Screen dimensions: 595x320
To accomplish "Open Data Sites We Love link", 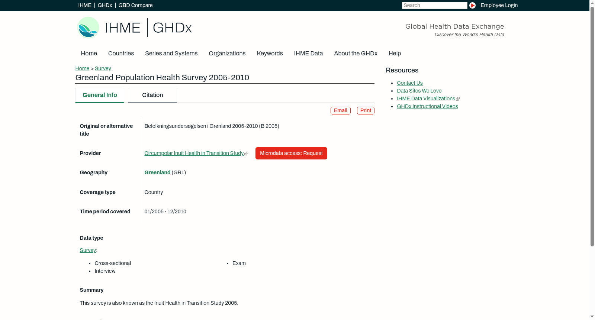I will tap(419, 91).
